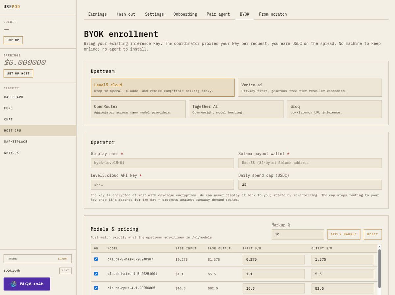Select HOST GPU in the sidebar
This screenshot has height=295, width=395.
pyautogui.click(x=38, y=131)
